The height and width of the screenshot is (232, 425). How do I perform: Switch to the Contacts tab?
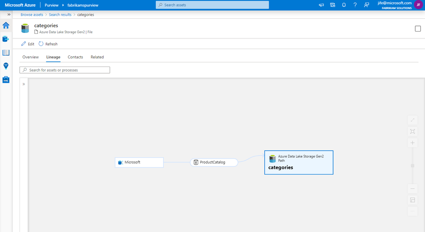(75, 57)
